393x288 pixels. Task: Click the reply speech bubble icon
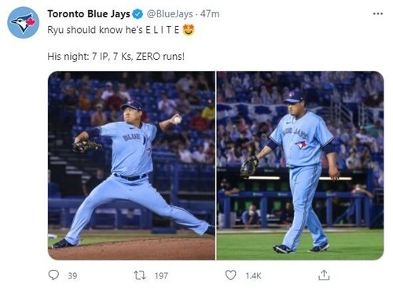click(x=53, y=275)
